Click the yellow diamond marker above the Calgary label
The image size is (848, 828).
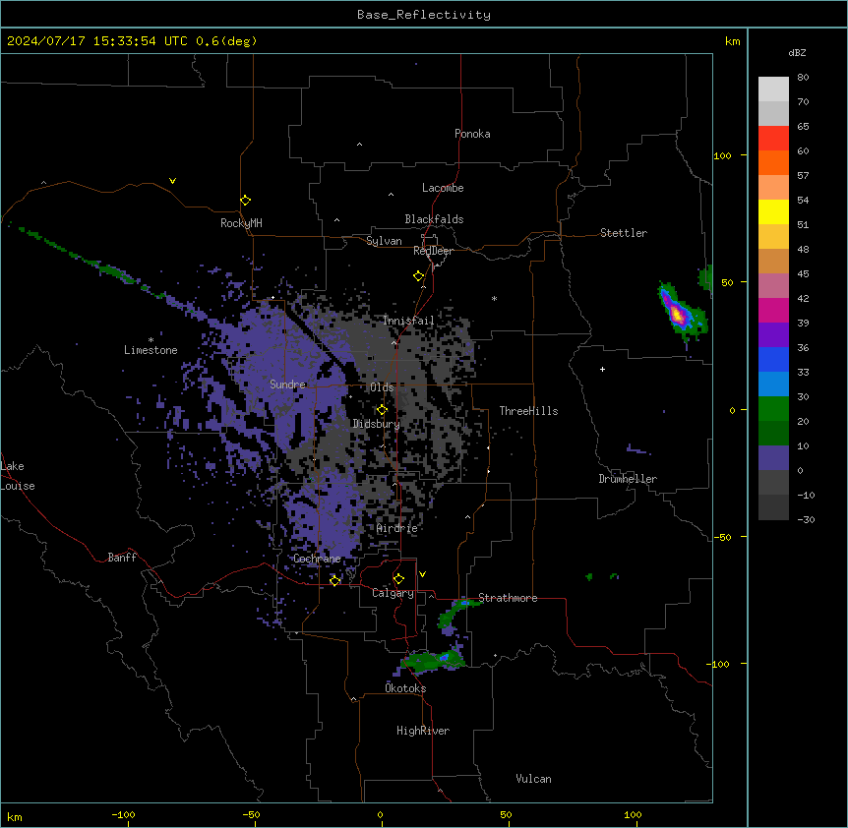click(x=398, y=579)
